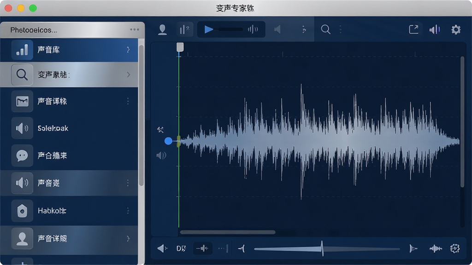This screenshot has height=265, width=472.
Task: Click the speaker icon next to Solekoak
Action: [x=22, y=128]
